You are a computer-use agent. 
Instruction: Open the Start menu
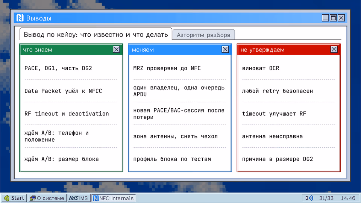tap(14, 198)
